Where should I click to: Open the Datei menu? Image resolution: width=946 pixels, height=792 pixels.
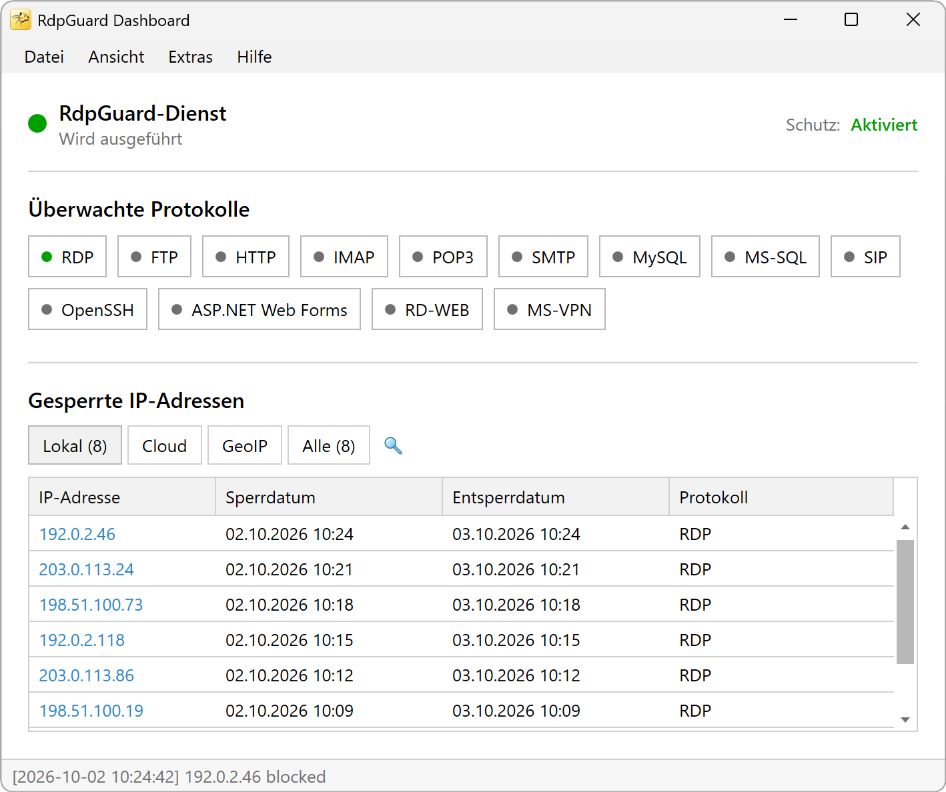(x=44, y=57)
